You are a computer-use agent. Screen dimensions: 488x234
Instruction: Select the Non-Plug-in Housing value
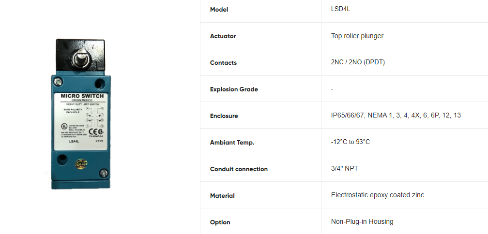(362, 222)
